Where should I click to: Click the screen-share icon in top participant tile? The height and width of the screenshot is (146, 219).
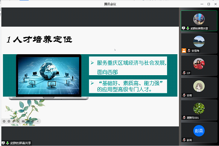pos(183,28)
